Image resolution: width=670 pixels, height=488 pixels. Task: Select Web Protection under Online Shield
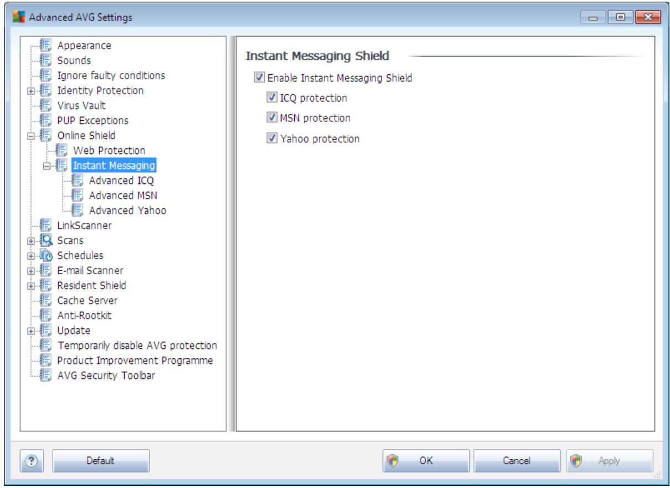pos(109,150)
